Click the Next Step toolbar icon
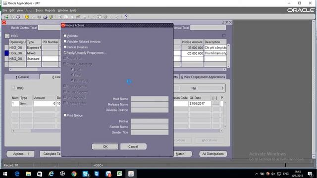Viewport: 317px width, 178px height. click(x=33, y=17)
